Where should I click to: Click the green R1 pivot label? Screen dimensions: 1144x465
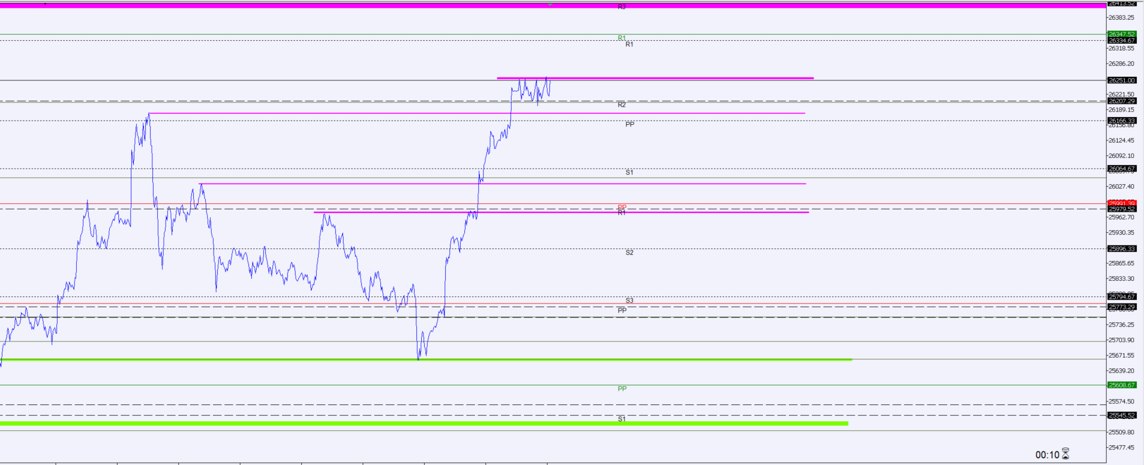pyautogui.click(x=621, y=38)
